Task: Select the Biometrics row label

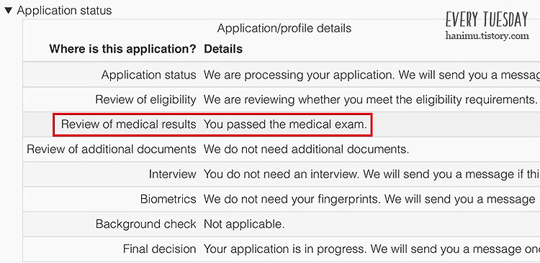Action: [x=168, y=199]
